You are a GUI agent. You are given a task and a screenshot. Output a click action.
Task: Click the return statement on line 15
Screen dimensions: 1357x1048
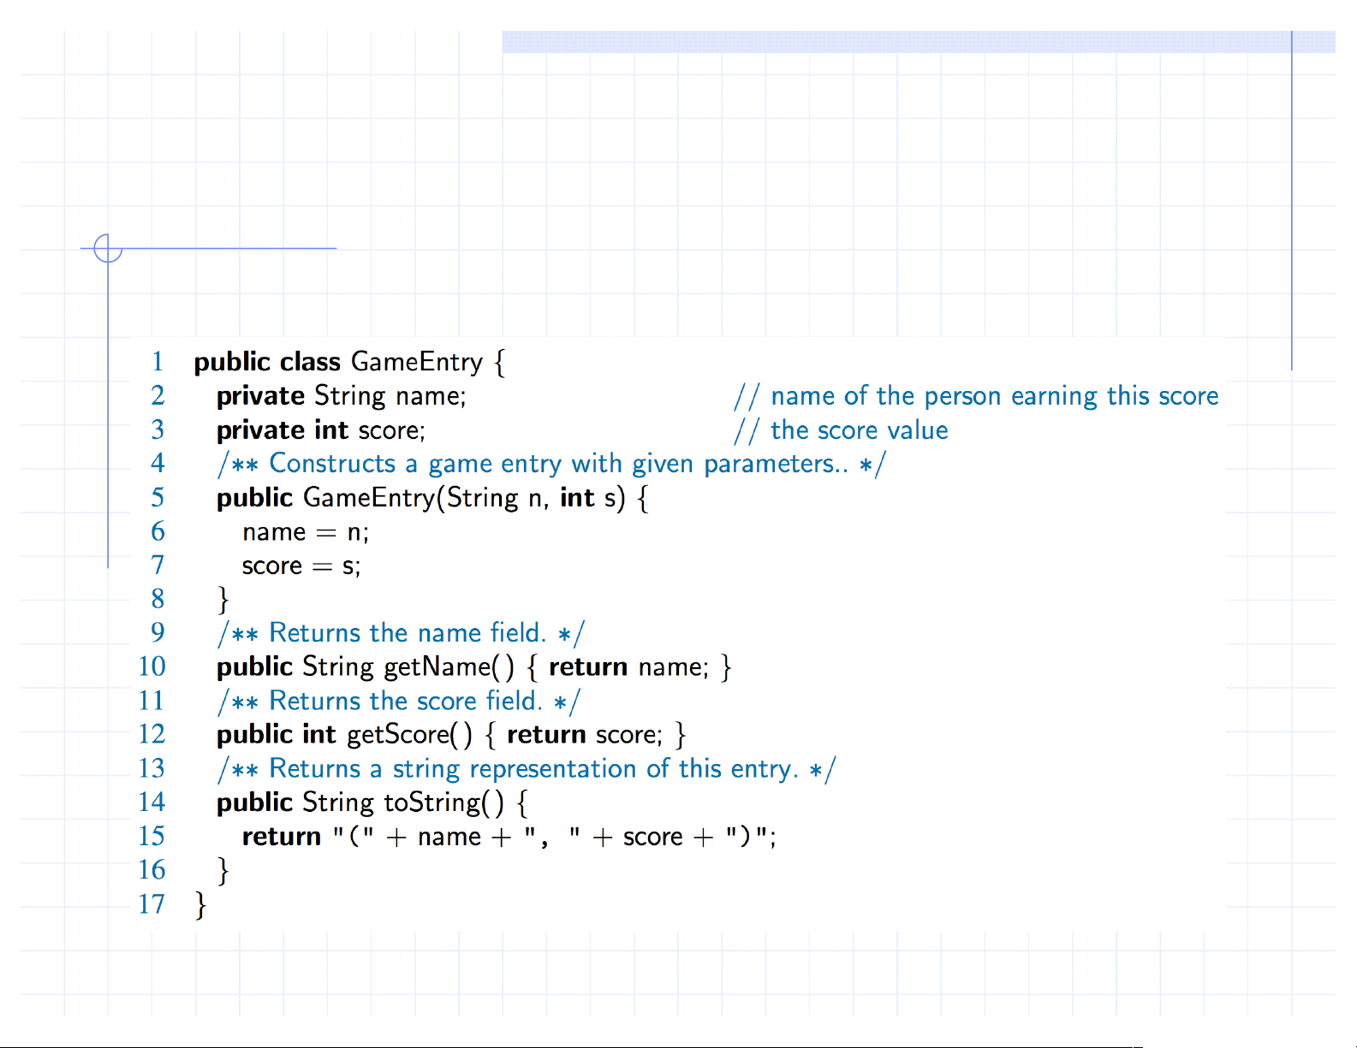coord(509,837)
